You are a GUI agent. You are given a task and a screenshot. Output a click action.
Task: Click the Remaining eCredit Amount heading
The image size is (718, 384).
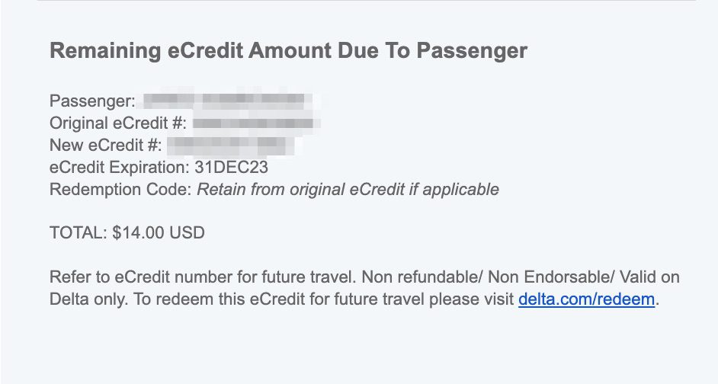point(288,50)
